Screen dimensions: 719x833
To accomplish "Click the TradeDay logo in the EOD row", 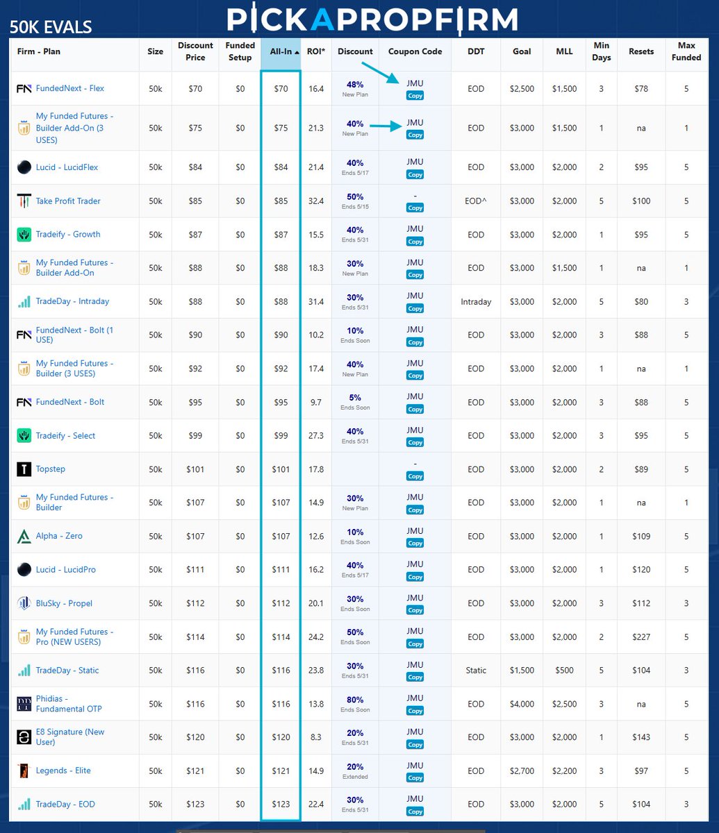I will click(24, 805).
